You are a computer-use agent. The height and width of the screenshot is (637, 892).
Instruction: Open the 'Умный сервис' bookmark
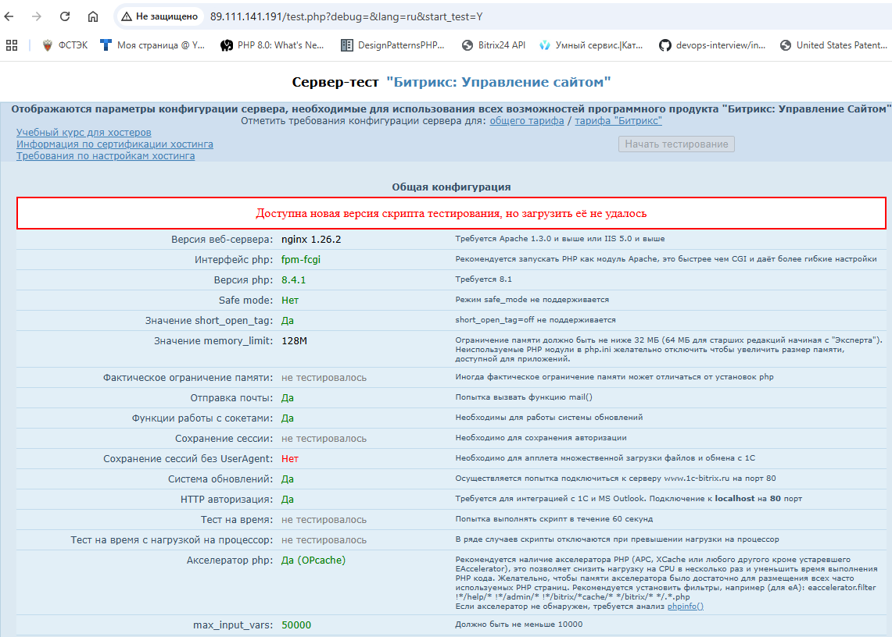point(591,45)
